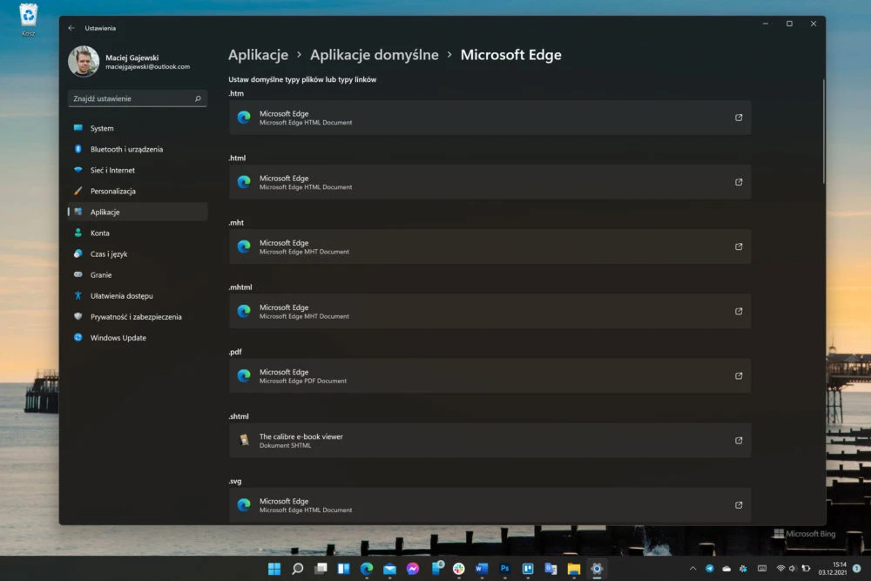871x581 pixels.
Task: Change the default app for .mht
Action: [x=490, y=247]
